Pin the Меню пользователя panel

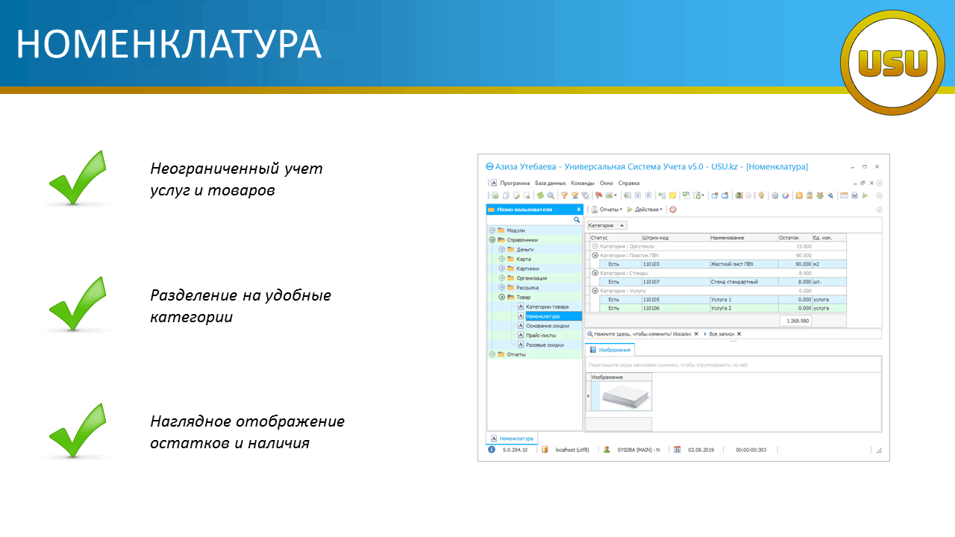coord(578,210)
